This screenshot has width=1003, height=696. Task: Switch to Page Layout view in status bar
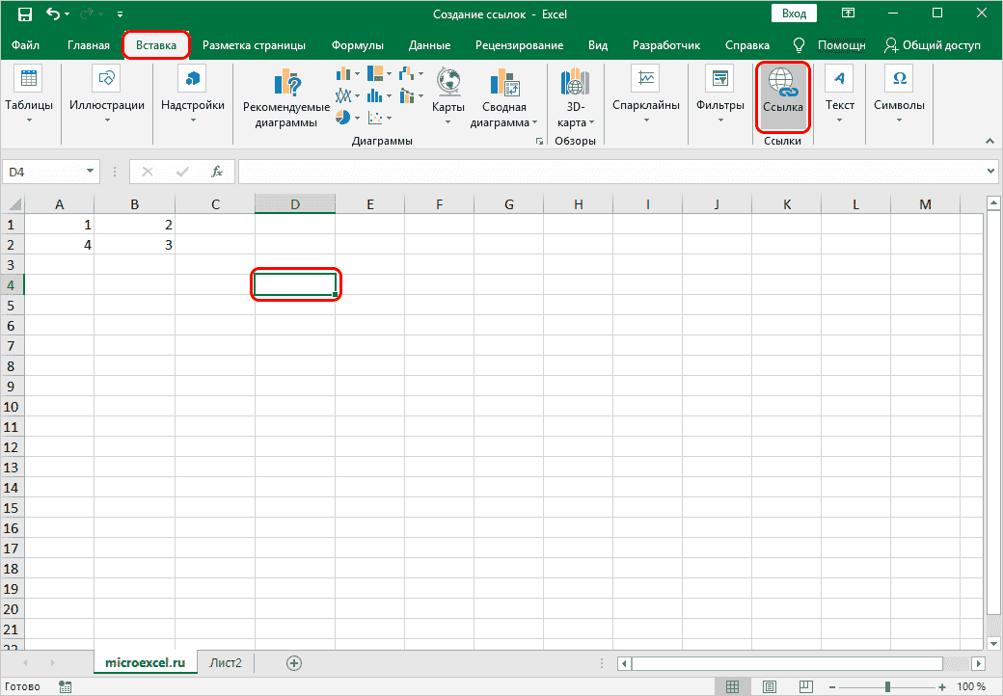click(768, 686)
